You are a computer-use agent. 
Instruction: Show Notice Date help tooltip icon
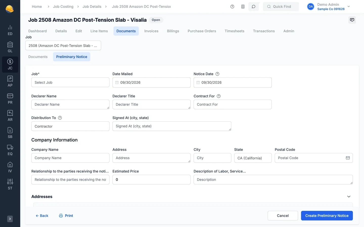[x=217, y=74]
